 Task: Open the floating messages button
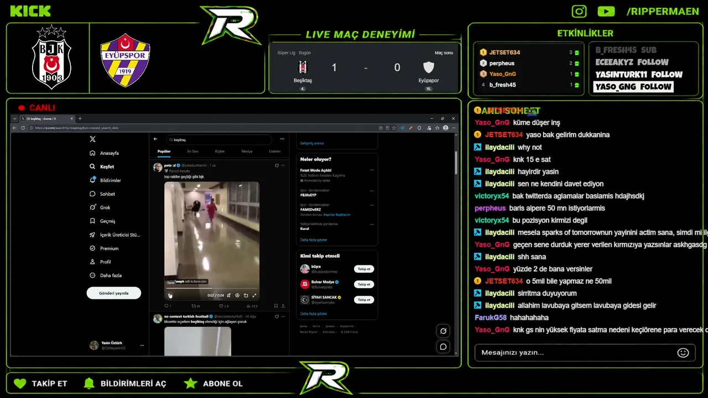pos(443,347)
